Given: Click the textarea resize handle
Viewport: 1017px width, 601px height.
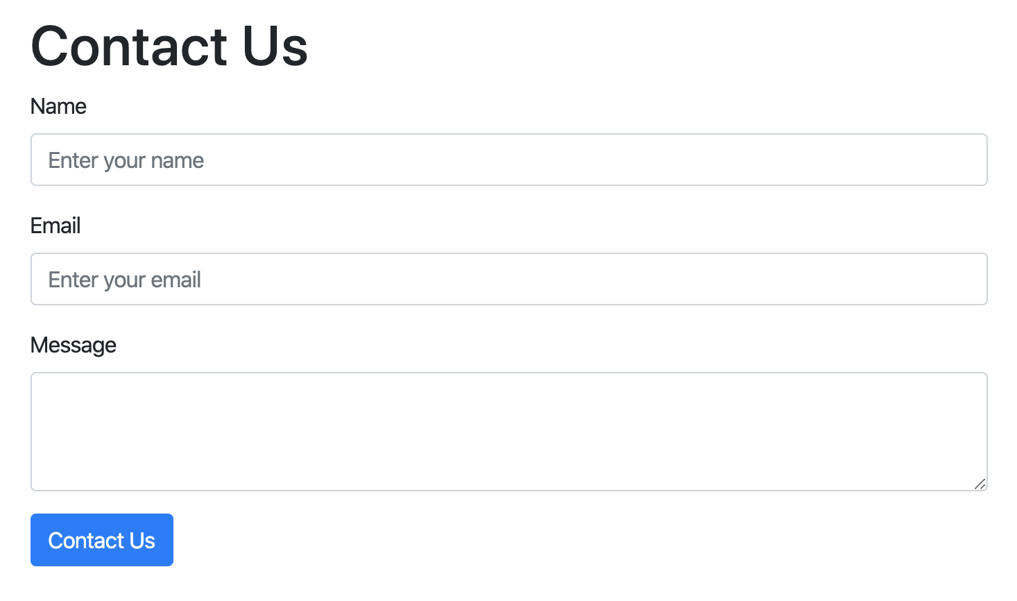Looking at the screenshot, I should tap(980, 484).
